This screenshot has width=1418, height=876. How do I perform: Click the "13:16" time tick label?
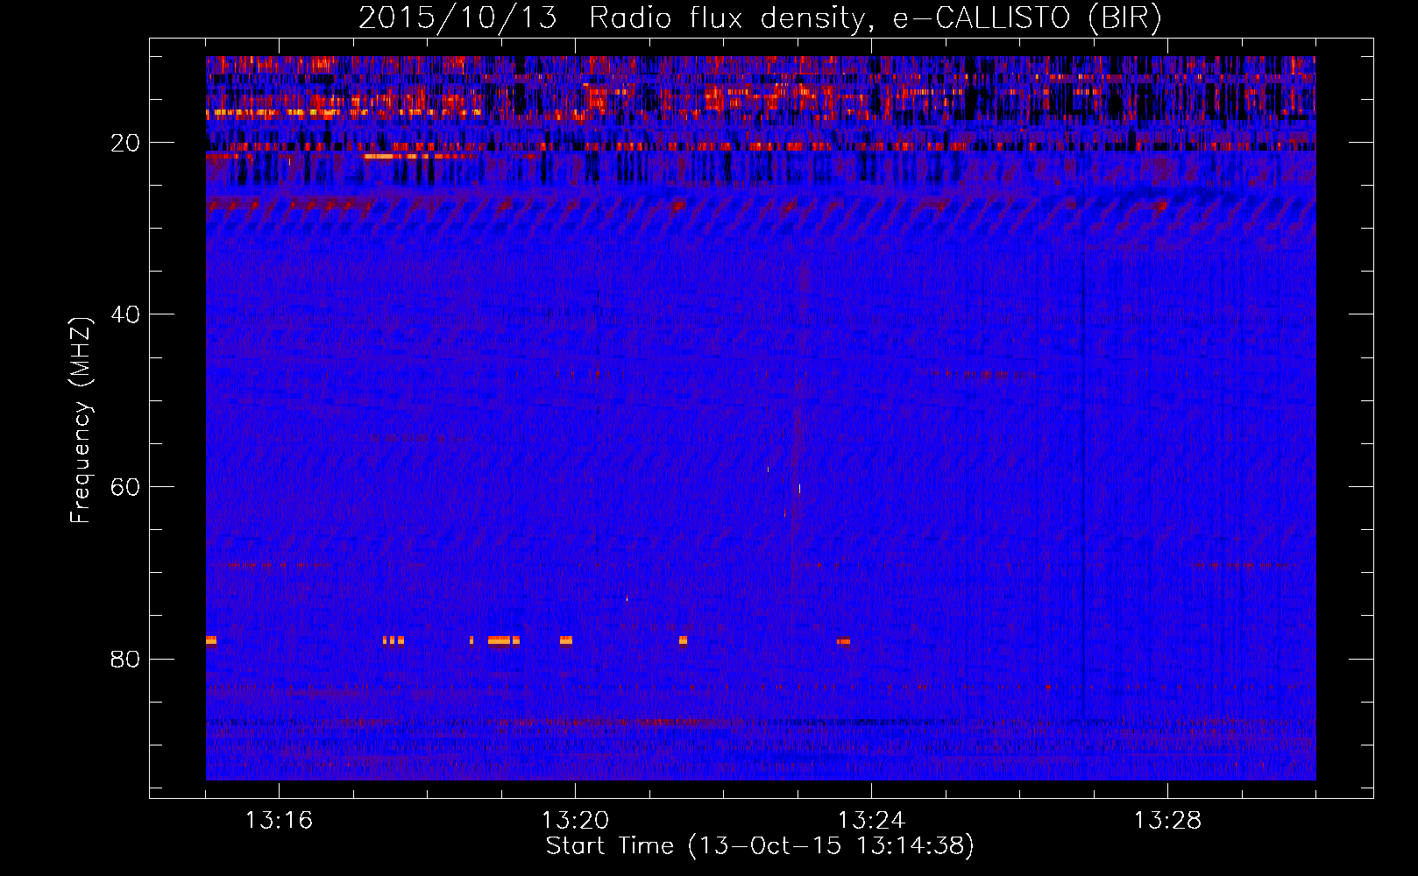279,821
